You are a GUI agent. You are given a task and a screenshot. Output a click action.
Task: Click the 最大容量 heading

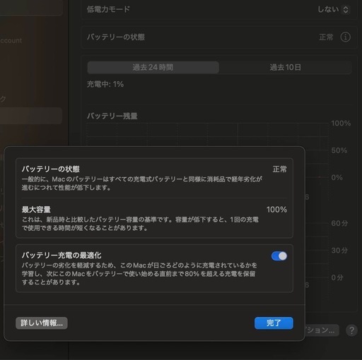point(36,210)
